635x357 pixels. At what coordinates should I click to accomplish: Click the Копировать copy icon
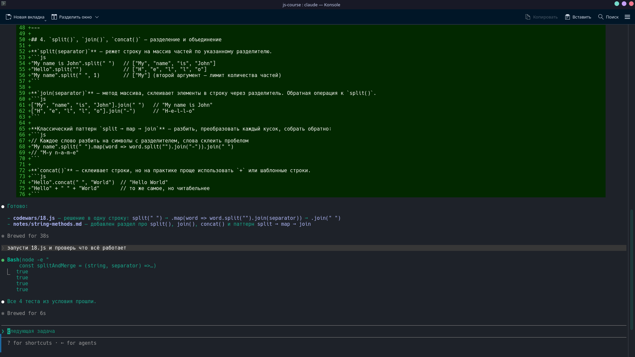[528, 17]
